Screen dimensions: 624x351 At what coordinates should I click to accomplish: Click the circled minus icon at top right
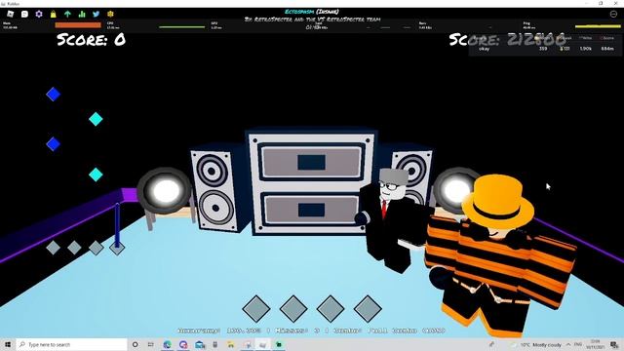pyautogui.click(x=613, y=14)
